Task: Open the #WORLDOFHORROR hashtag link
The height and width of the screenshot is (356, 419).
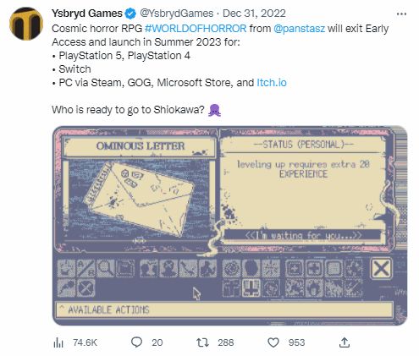Action: tap(196, 29)
